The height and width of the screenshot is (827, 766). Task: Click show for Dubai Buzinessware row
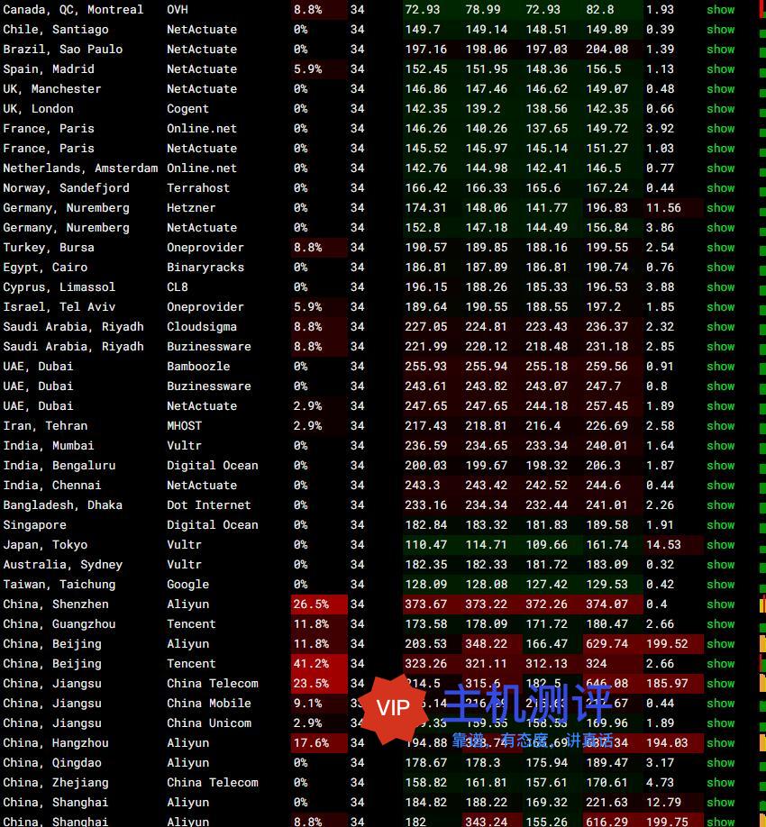pyautogui.click(x=721, y=386)
